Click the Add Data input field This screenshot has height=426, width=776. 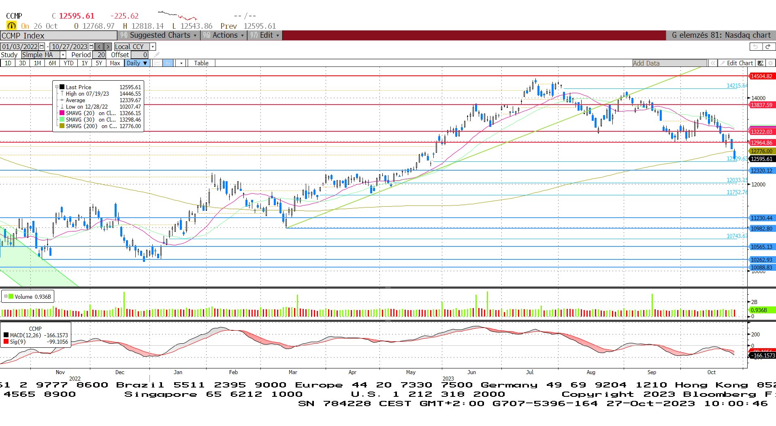(x=670, y=63)
